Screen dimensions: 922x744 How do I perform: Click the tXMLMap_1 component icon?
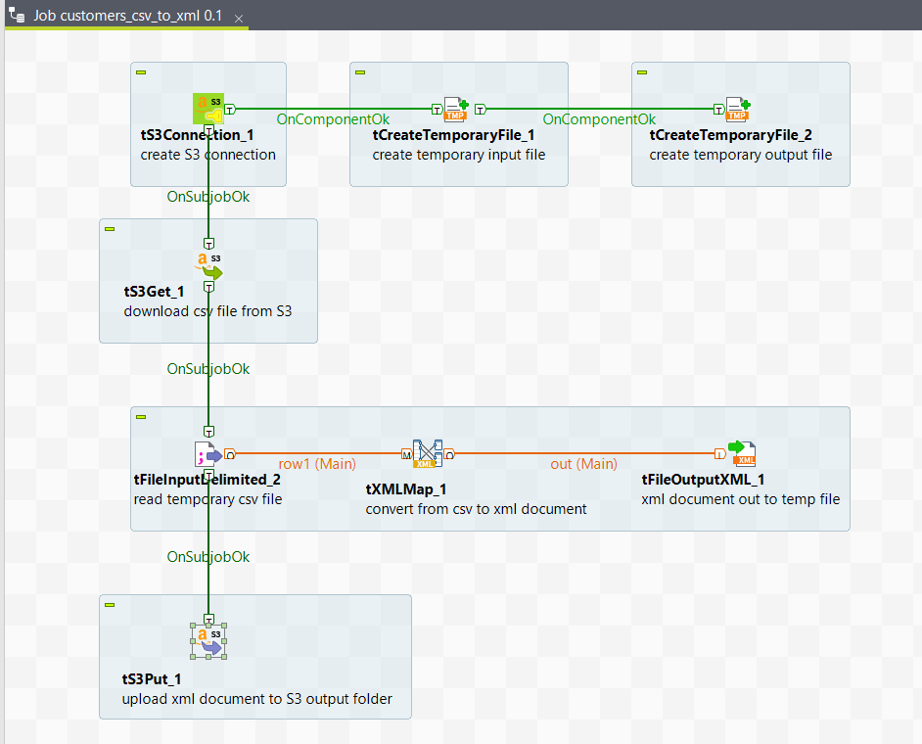[426, 453]
